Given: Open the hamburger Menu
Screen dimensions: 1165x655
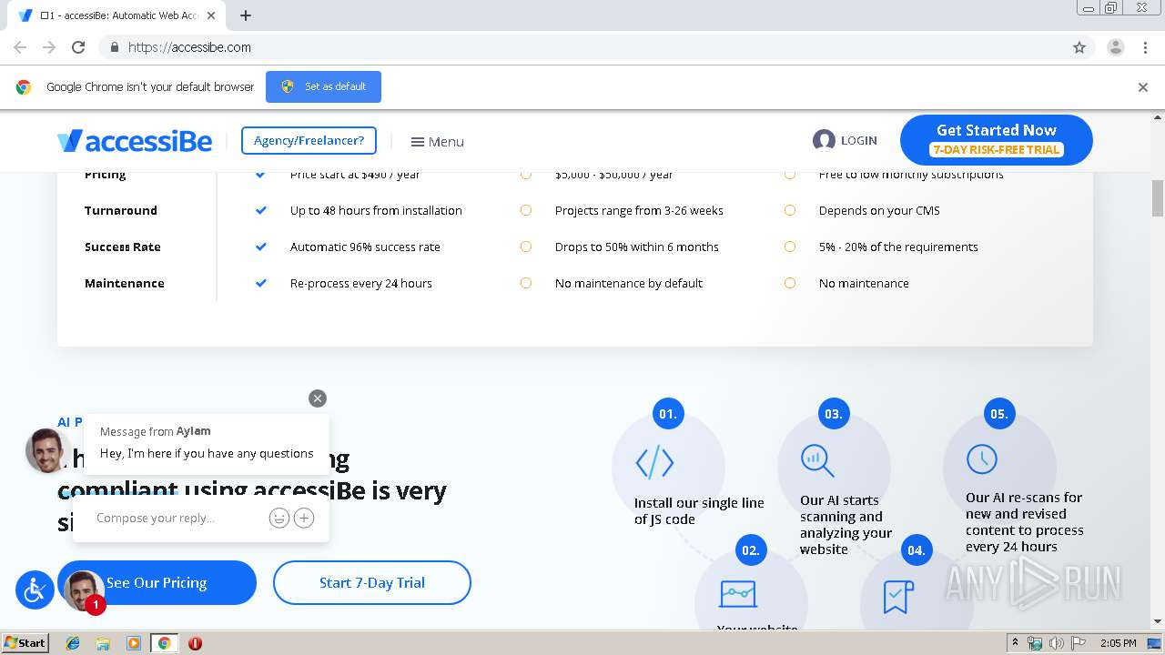Looking at the screenshot, I should [437, 141].
